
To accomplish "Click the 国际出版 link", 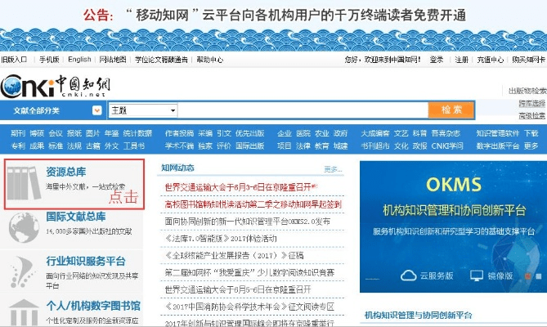I will [x=249, y=146].
